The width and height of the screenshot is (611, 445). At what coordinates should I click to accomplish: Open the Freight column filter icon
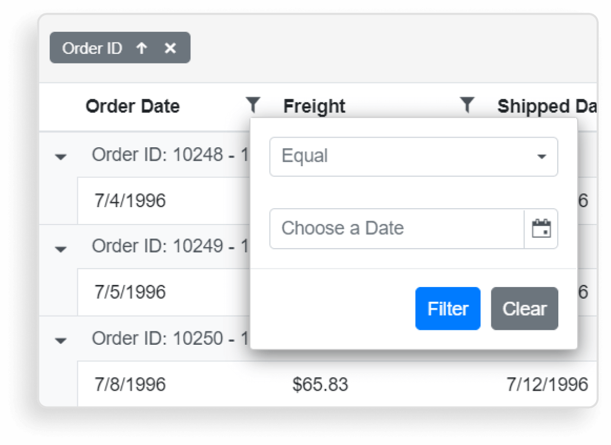(x=467, y=105)
